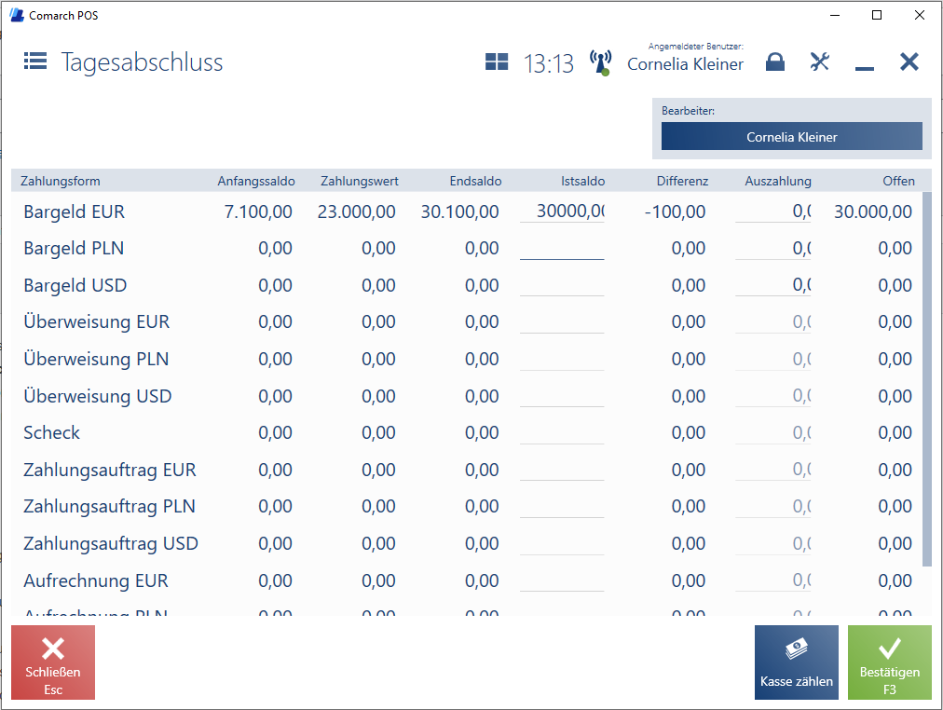
Task: Click the clock showing 13:13
Action: [549, 63]
